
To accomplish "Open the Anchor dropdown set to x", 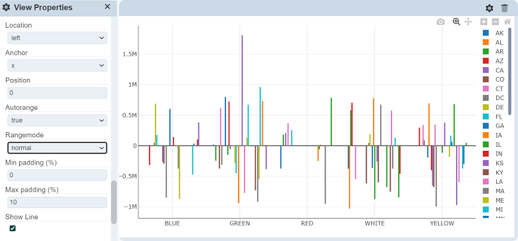I will pyautogui.click(x=57, y=66).
